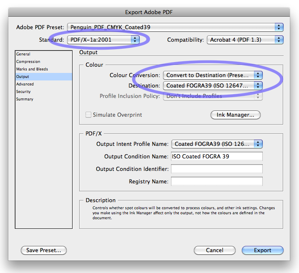Open the Ink Manager dialog
This screenshot has height=273, width=299.
(x=236, y=115)
